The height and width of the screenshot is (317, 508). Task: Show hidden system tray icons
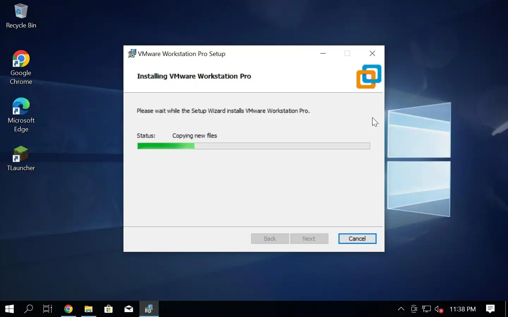tap(401, 309)
